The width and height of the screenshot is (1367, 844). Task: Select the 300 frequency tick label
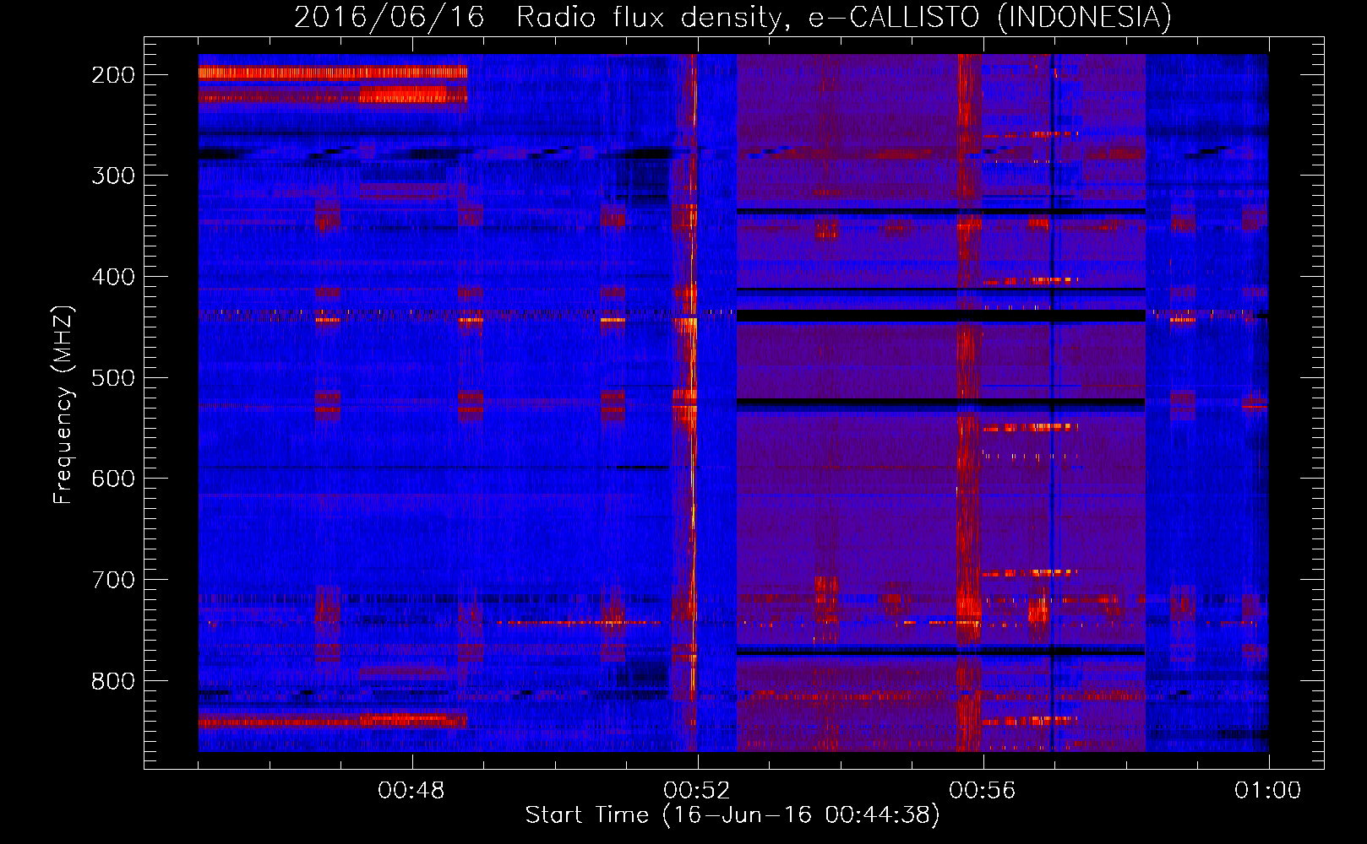113,176
